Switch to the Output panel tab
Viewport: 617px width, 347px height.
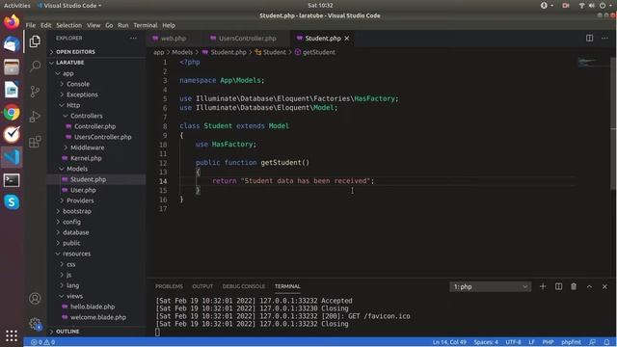click(x=202, y=286)
